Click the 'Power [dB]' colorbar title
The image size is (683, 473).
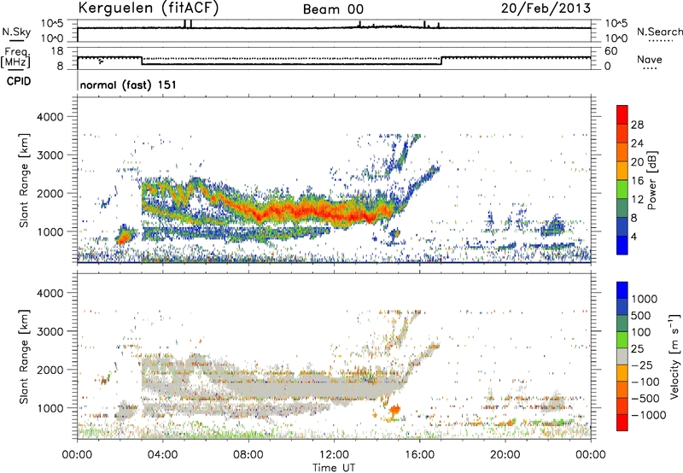click(651, 180)
